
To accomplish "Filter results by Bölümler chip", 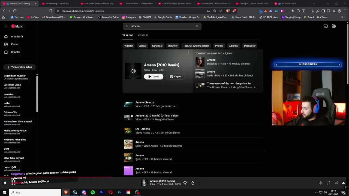I will click(173, 46).
